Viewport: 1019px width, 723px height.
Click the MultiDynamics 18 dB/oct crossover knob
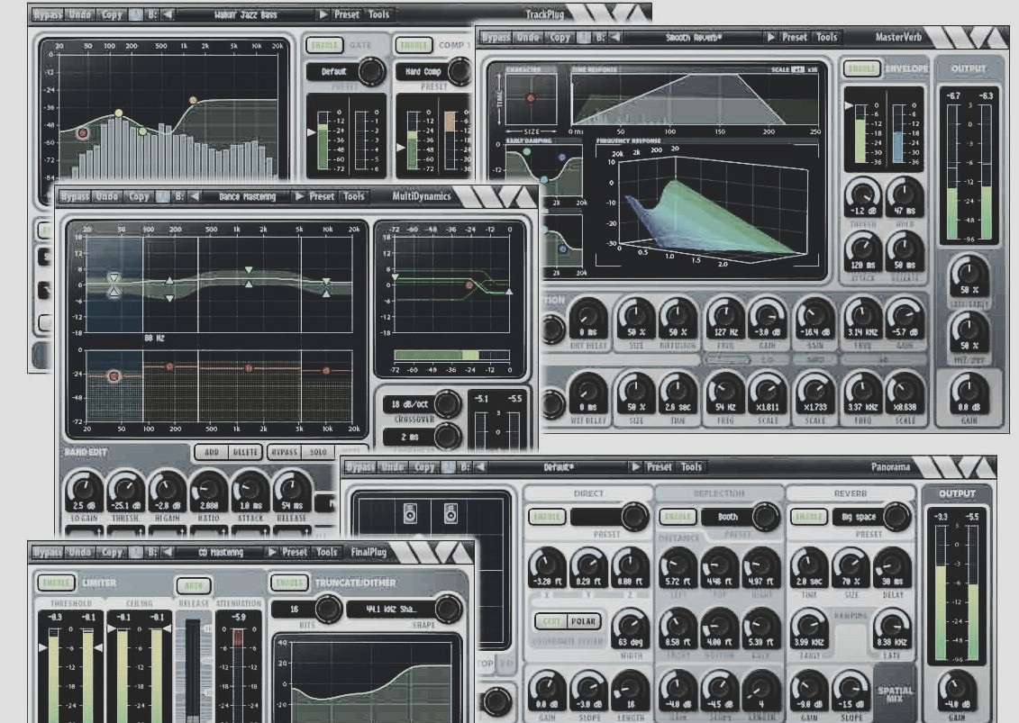(x=447, y=404)
